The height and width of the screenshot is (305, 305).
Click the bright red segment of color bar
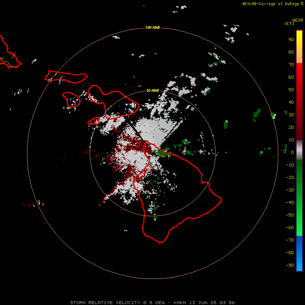pos(299,102)
